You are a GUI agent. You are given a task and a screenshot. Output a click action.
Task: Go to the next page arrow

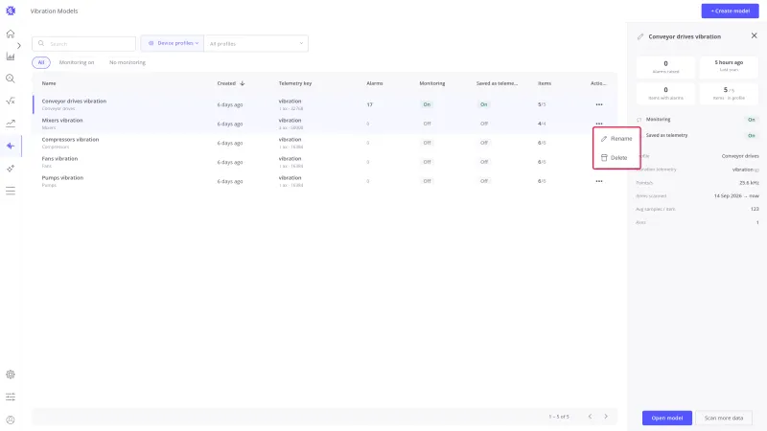coord(606,417)
